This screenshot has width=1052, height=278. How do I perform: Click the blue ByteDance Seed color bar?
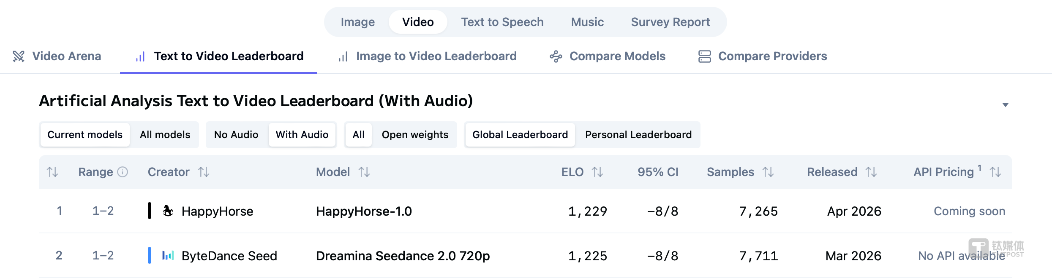pos(150,255)
